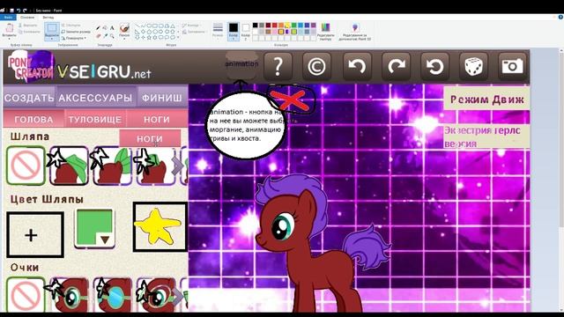Select the Fill bucket tool
The height and width of the screenshot is (317, 564).
[x=105, y=27]
